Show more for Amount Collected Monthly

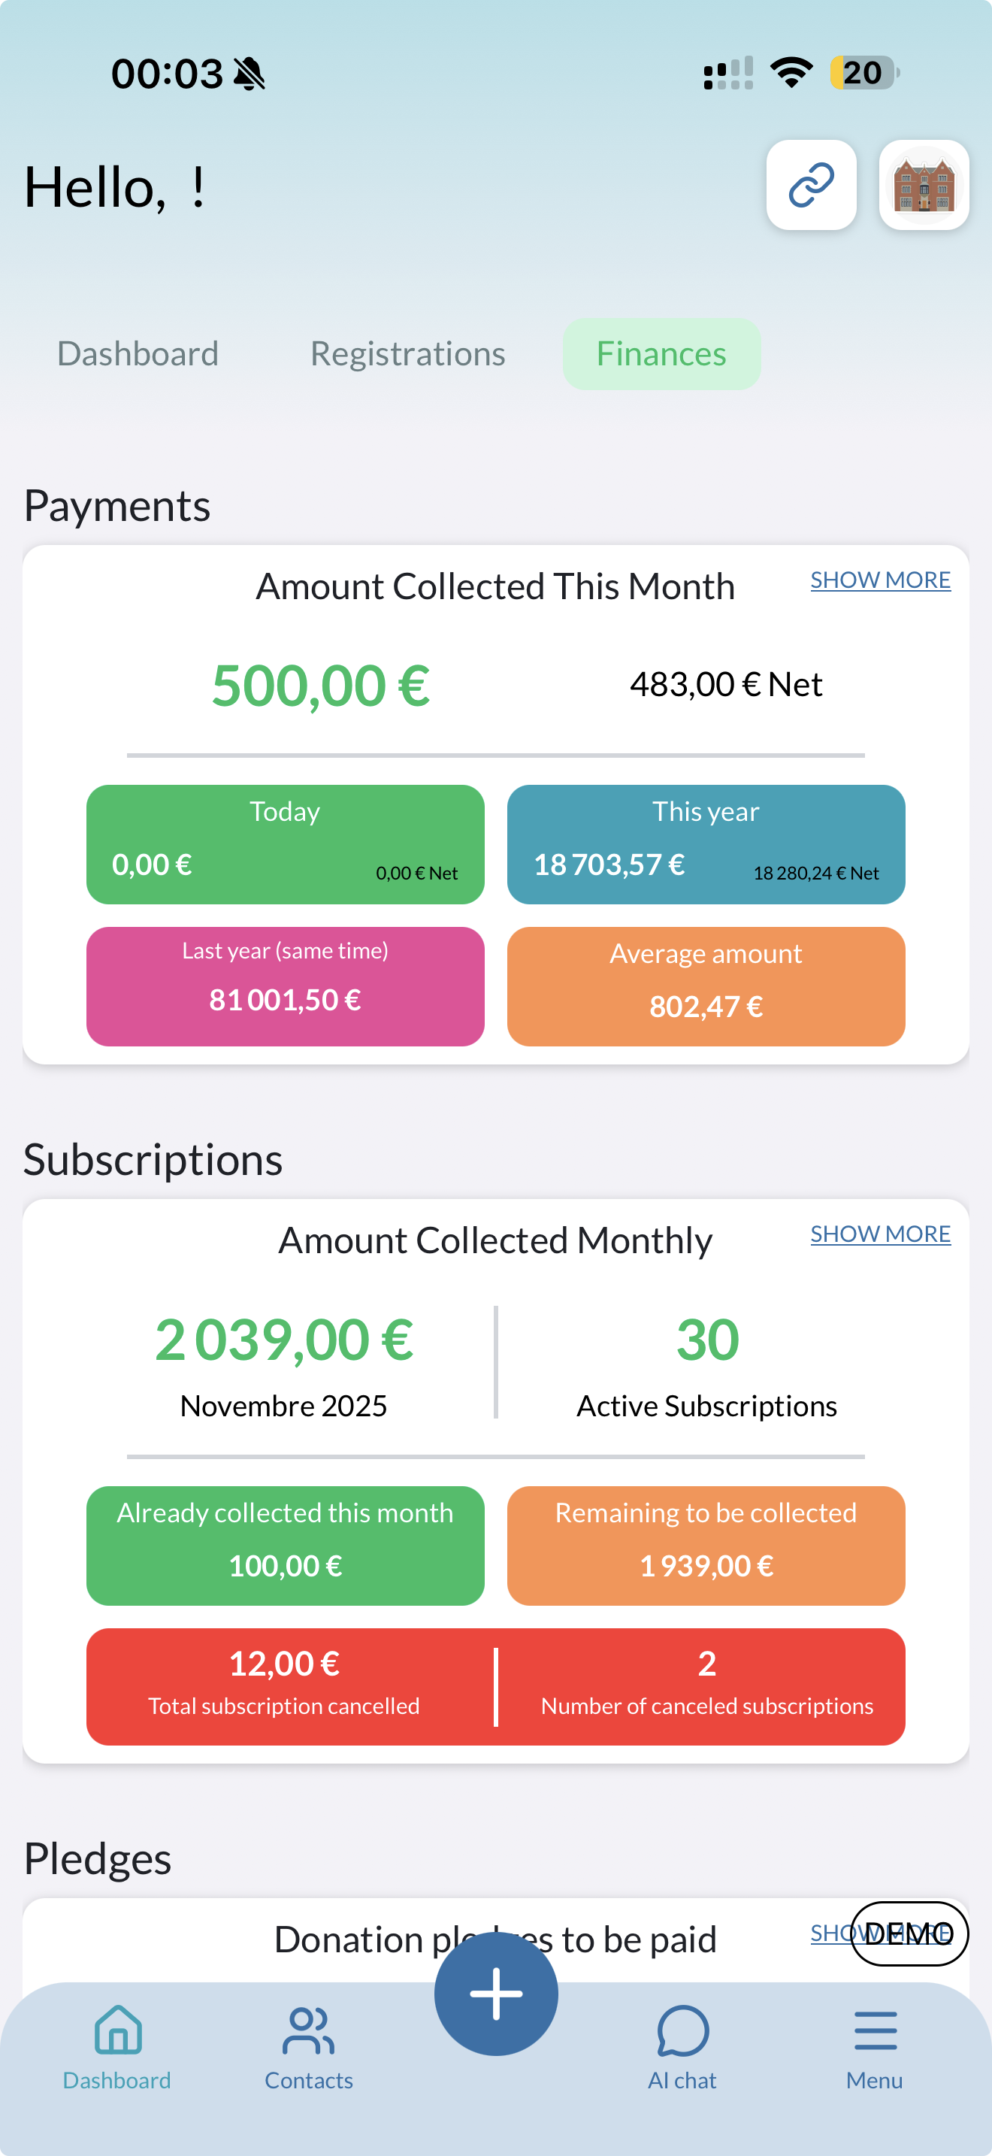[x=880, y=1234]
